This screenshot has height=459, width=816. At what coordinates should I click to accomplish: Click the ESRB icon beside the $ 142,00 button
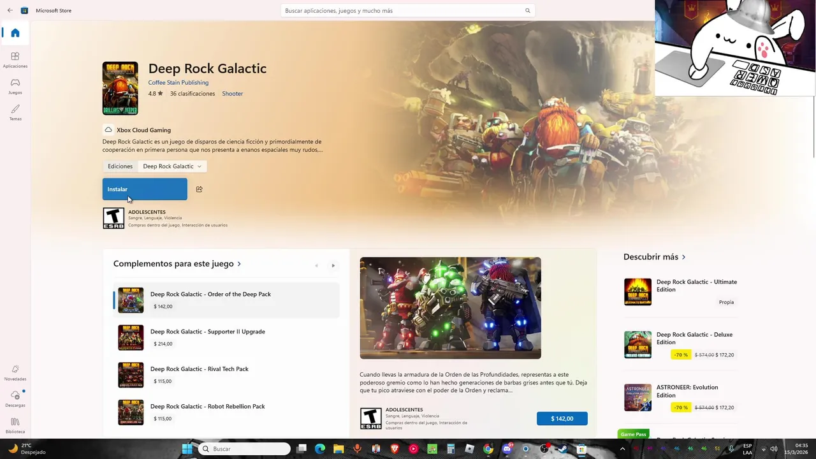pyautogui.click(x=371, y=418)
